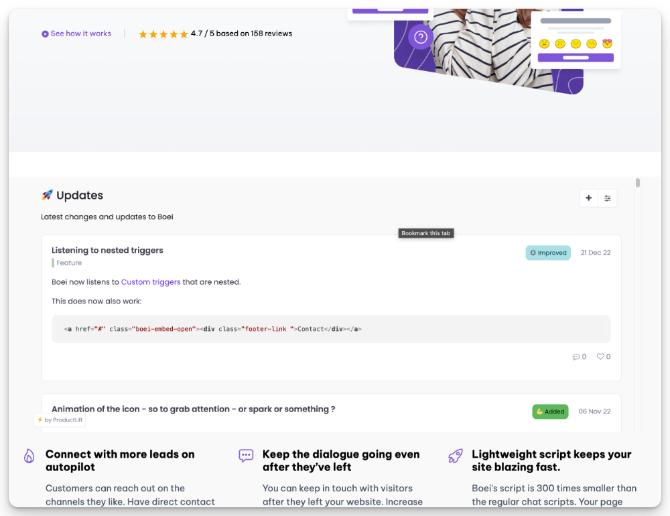Open the Custom triggers link
The height and width of the screenshot is (516, 670).
tap(151, 282)
